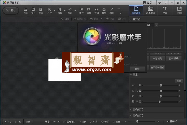Enter 全屏 fullscreen mode
Screen dimensions: 187x125
click(x=94, y=122)
